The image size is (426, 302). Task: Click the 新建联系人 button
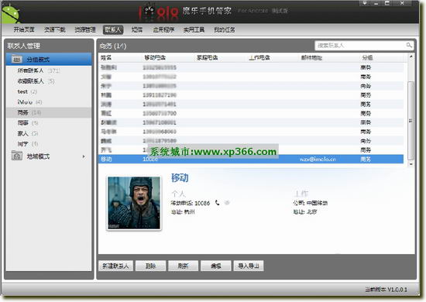point(115,266)
